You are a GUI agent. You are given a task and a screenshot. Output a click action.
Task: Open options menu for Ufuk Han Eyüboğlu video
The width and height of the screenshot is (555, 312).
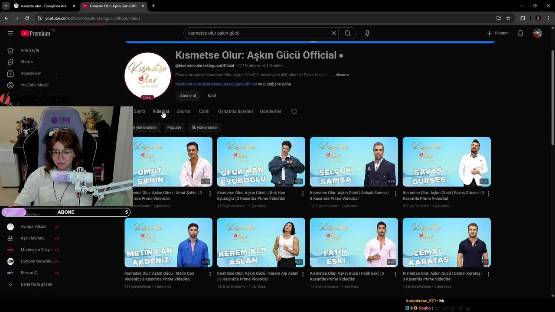click(x=303, y=194)
